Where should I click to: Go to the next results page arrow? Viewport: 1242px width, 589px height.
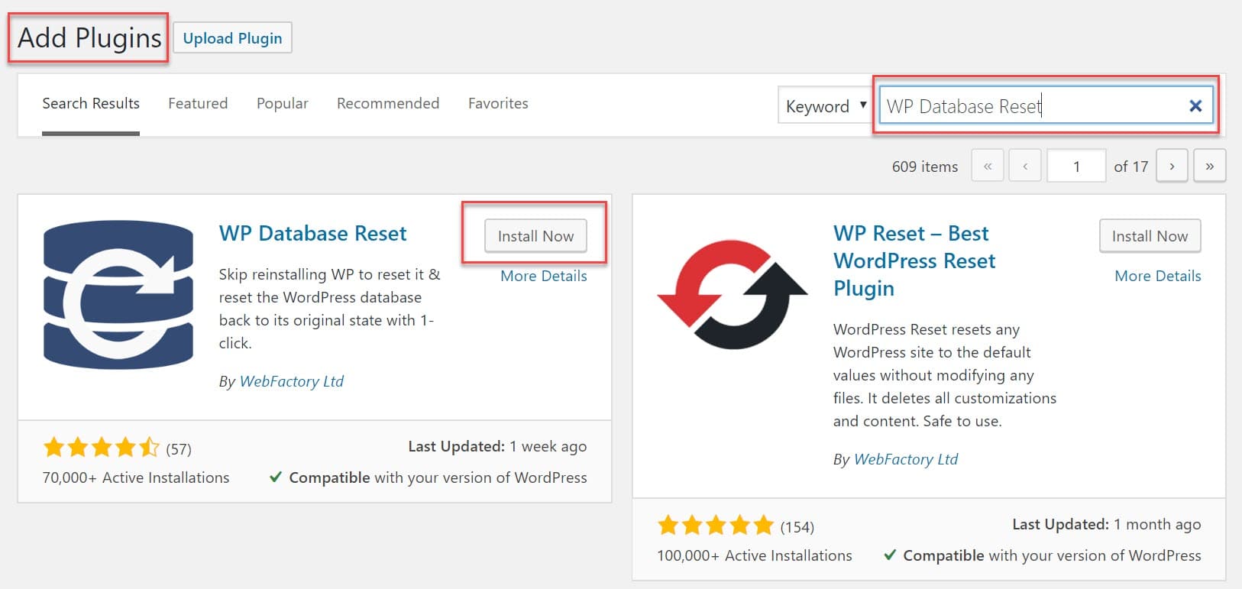[x=1172, y=166]
